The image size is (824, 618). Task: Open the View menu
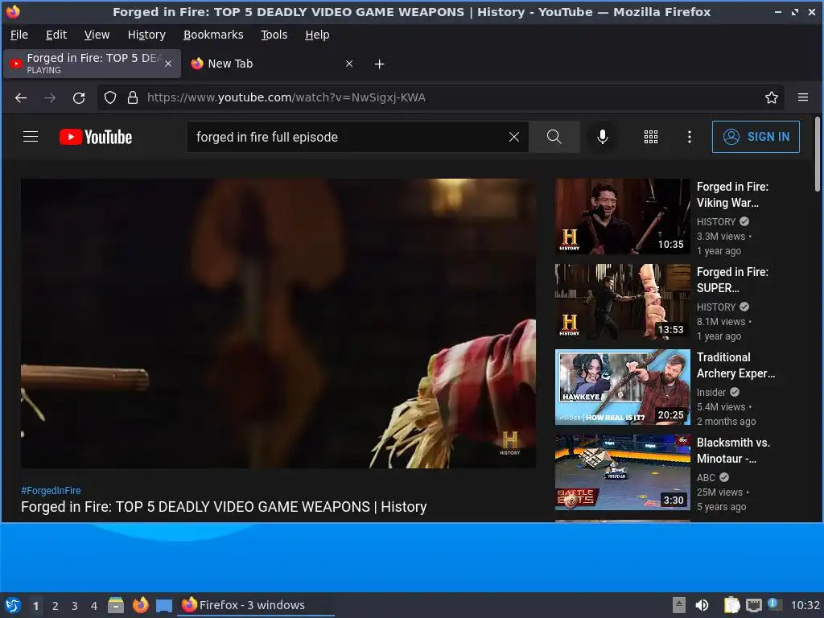pyautogui.click(x=97, y=35)
